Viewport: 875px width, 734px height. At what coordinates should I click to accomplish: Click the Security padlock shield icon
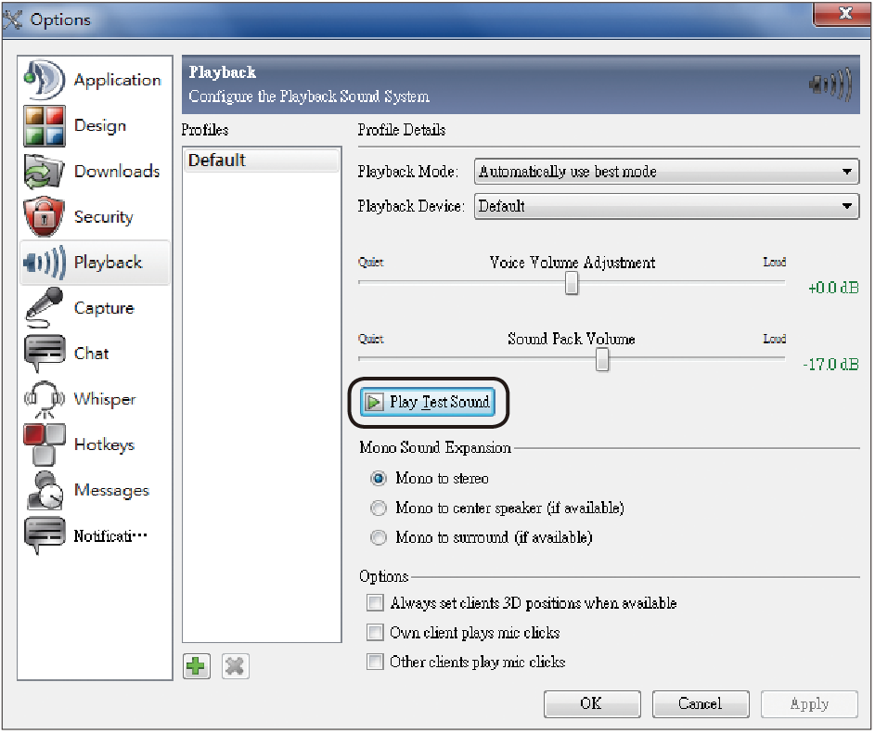pos(45,216)
